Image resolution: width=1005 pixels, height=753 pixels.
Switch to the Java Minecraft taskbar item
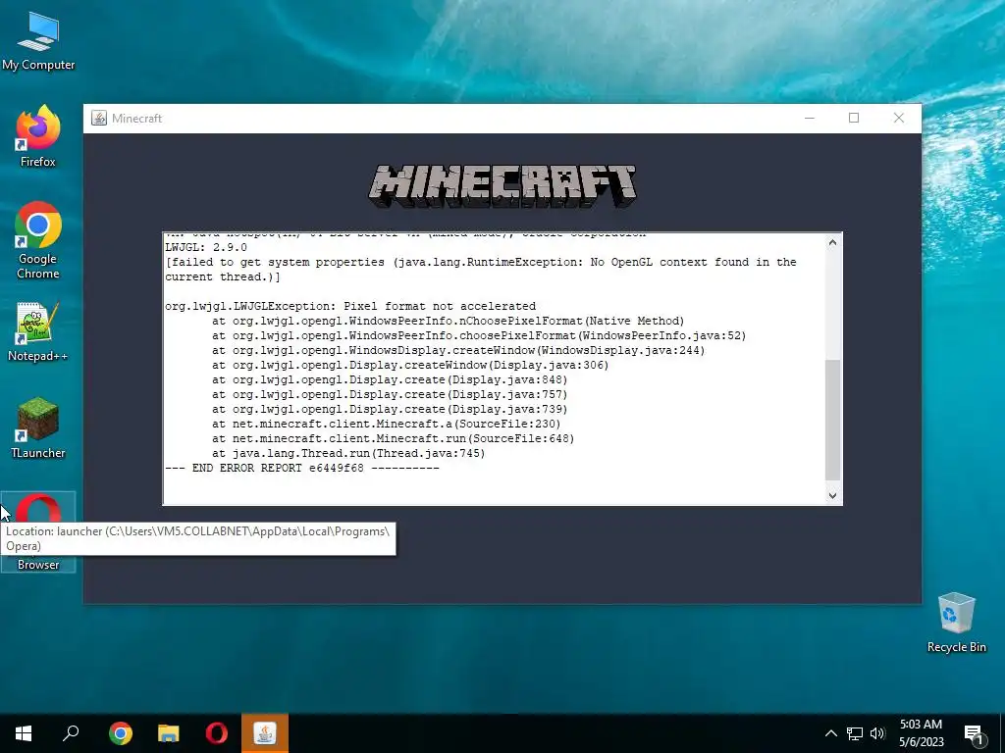pyautogui.click(x=265, y=733)
